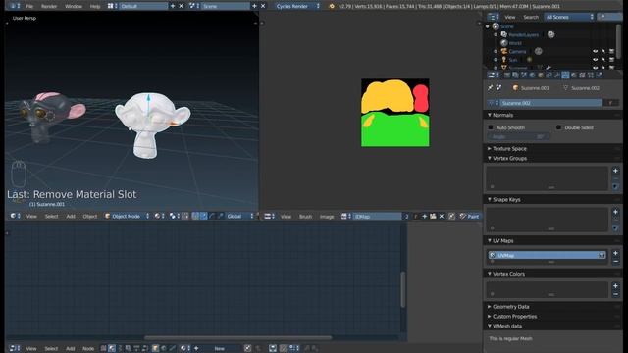Open the Render properties tab
628x353 pixels.
(507, 75)
